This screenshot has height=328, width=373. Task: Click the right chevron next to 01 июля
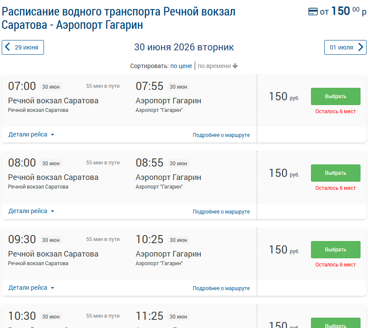(x=361, y=47)
